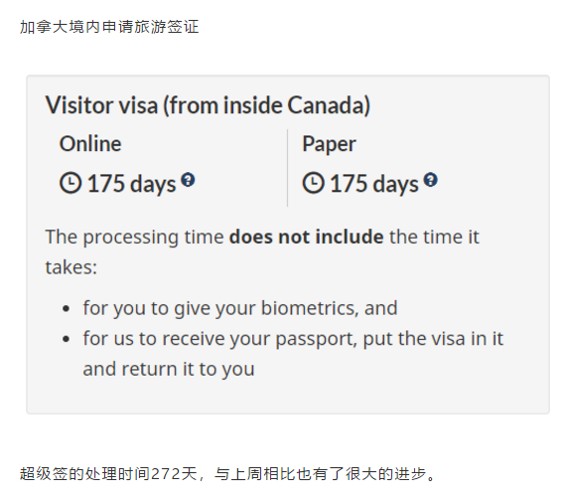Click the sentence mentioning 272天 processing time
The height and width of the screenshot is (497, 565).
pyautogui.click(x=227, y=474)
